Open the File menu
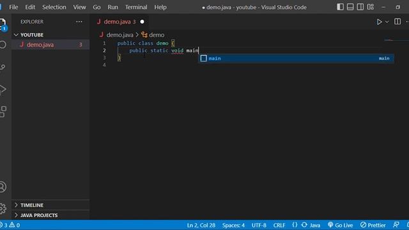Image resolution: width=409 pixels, height=230 pixels. pyautogui.click(x=13, y=7)
